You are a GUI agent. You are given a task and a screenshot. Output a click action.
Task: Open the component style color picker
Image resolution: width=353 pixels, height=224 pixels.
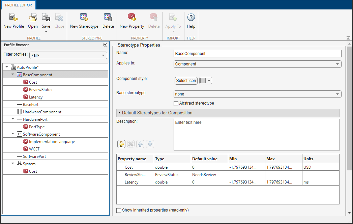click(x=206, y=81)
